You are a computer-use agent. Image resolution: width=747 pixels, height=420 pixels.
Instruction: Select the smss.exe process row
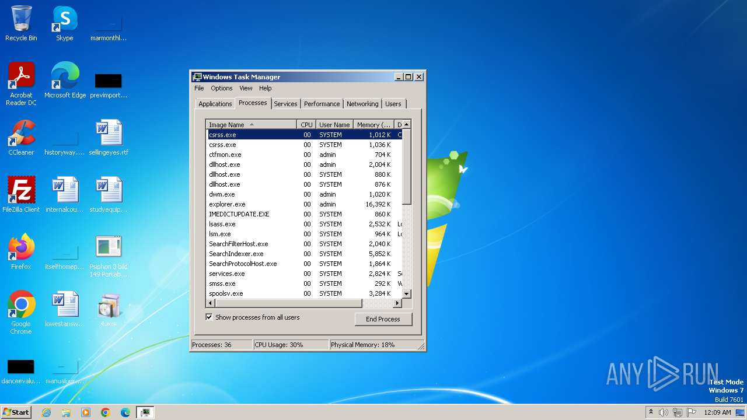point(304,283)
